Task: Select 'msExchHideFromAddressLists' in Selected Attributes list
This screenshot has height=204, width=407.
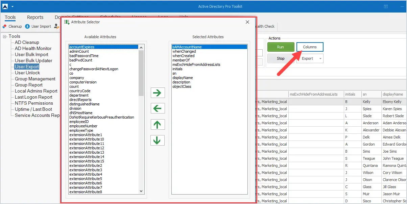Action: (209, 65)
